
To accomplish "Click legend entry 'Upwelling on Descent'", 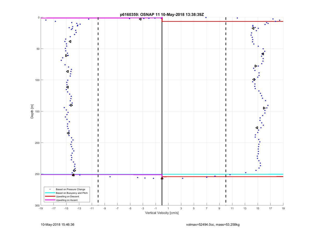I will (68, 196).
